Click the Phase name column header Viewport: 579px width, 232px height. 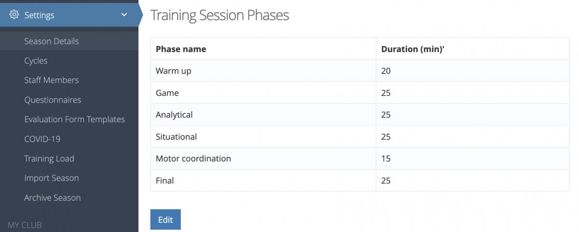tap(181, 49)
